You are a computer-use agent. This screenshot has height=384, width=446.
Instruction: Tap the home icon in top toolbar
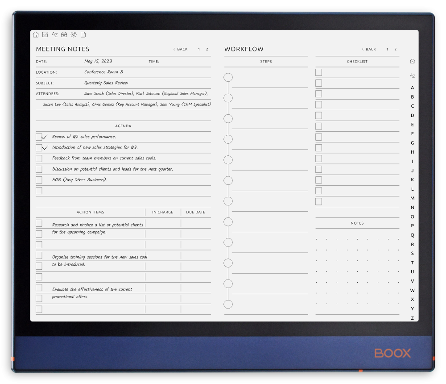pyautogui.click(x=36, y=35)
